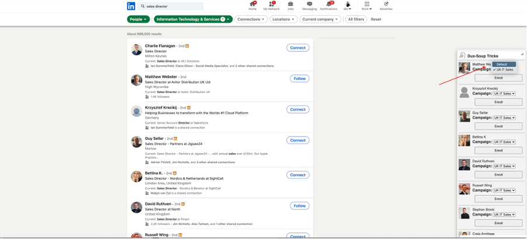This screenshot has height=239, width=527.
Task: Collapse the Dux-Soup Tricks panel
Action: 522,54
